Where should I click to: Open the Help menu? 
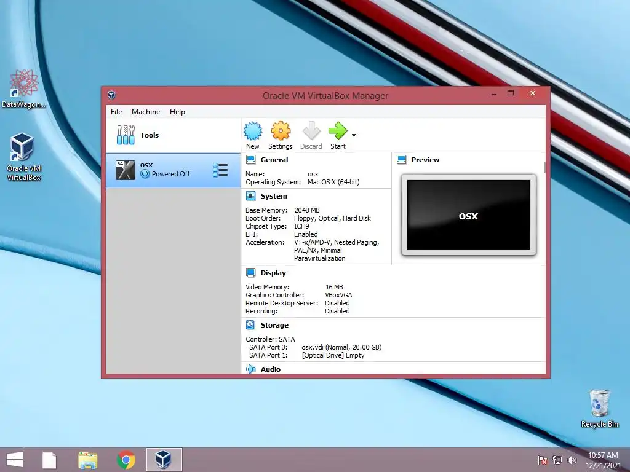click(x=177, y=112)
